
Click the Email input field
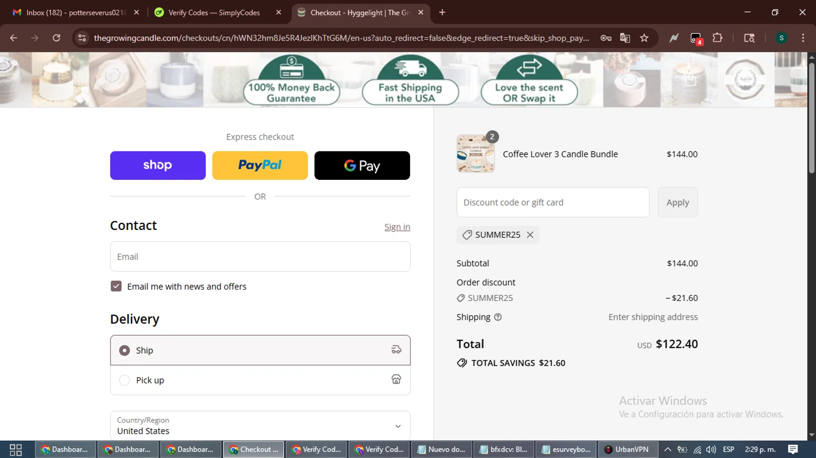(x=260, y=256)
